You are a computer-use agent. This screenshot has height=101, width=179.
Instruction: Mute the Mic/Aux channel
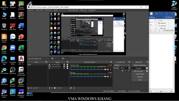click(108, 77)
